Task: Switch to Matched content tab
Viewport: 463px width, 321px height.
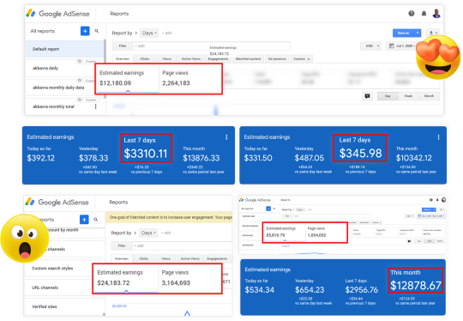Action: pyautogui.click(x=248, y=59)
